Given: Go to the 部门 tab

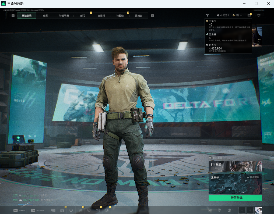Looking at the screenshot, I should point(83,16).
